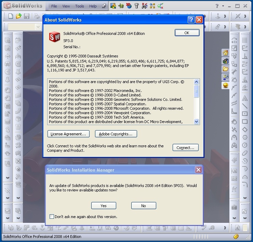Open the eDrawings add-in icon
Viewport: 253px width, 242px height.
tap(121, 6)
